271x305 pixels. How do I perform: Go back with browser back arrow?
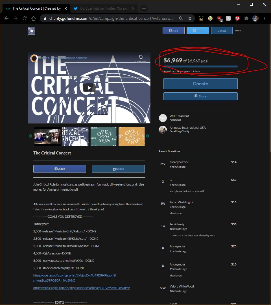(x=6, y=18)
